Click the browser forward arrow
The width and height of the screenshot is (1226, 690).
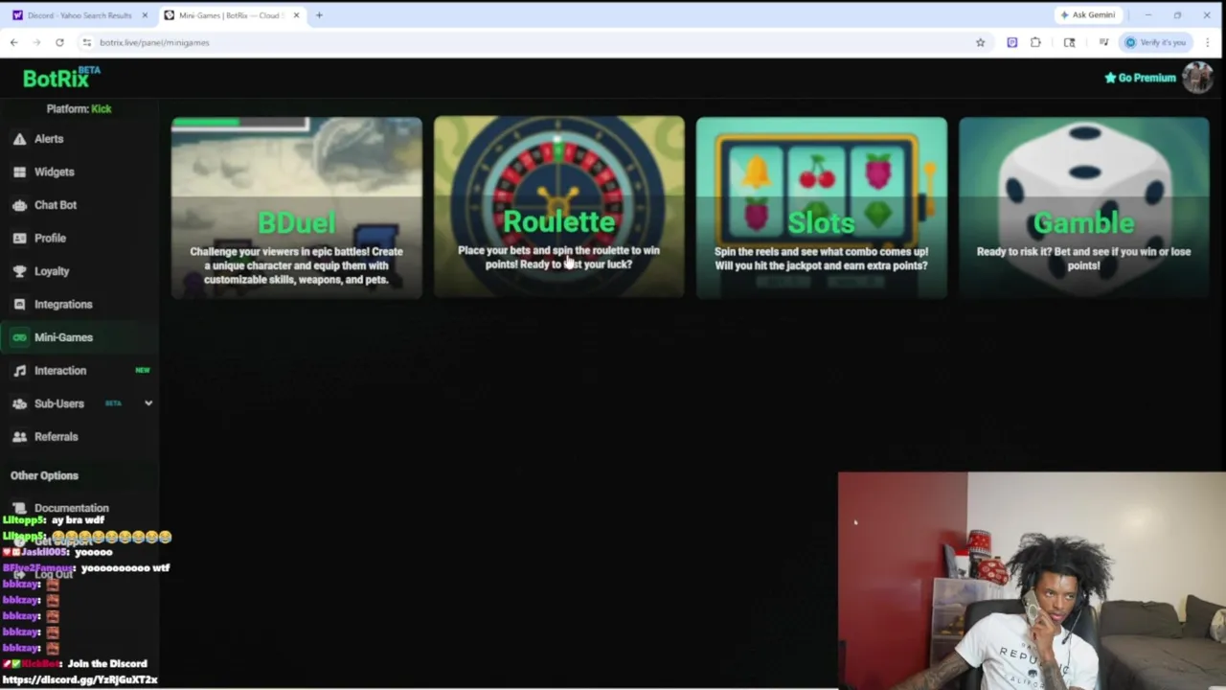[36, 42]
